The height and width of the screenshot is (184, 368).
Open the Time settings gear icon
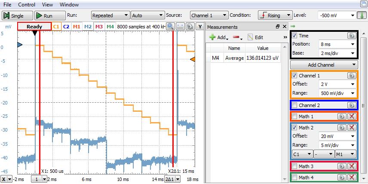[351, 35]
